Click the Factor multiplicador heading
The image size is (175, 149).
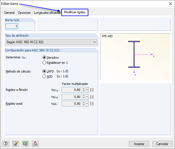[x=75, y=84]
